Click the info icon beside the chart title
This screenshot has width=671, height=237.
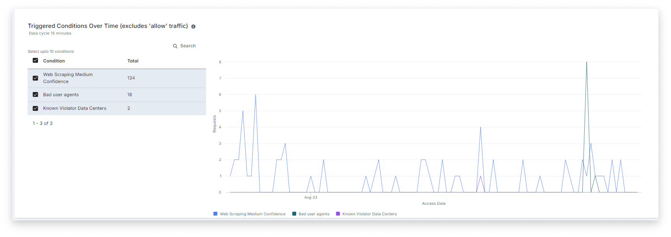tap(193, 26)
